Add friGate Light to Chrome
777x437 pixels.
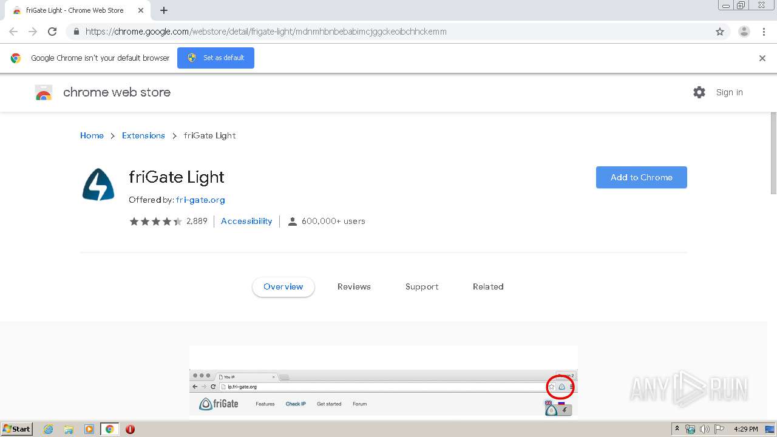(x=642, y=177)
